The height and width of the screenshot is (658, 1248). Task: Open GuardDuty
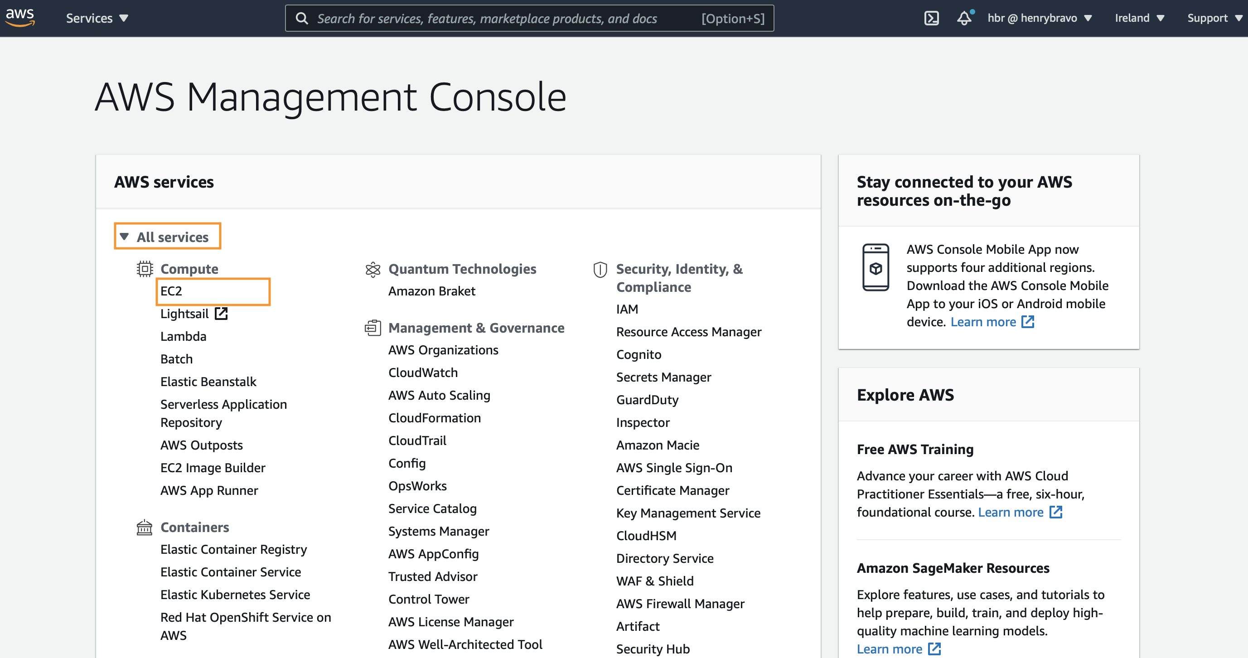[x=647, y=400]
